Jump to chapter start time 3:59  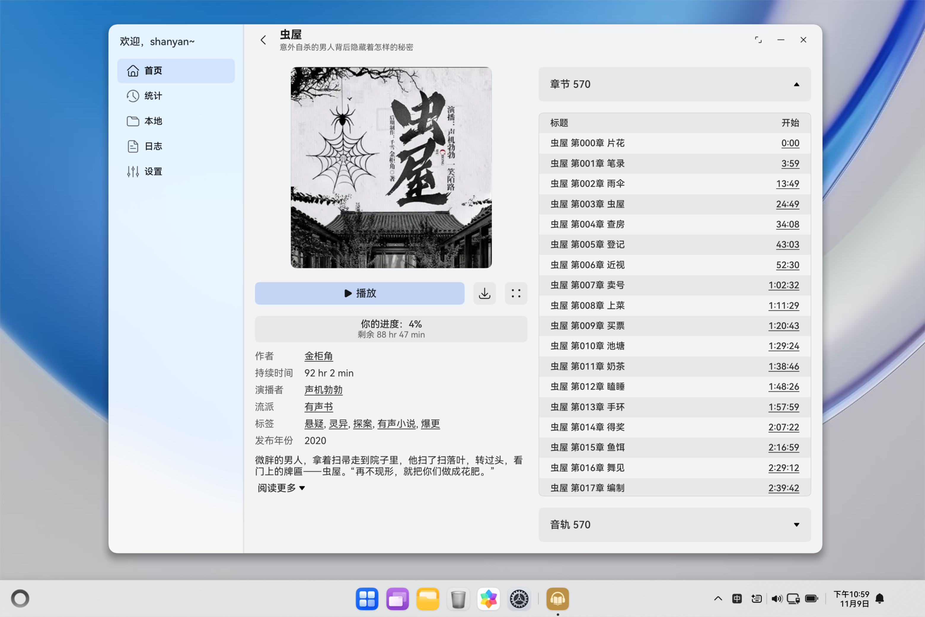click(790, 163)
